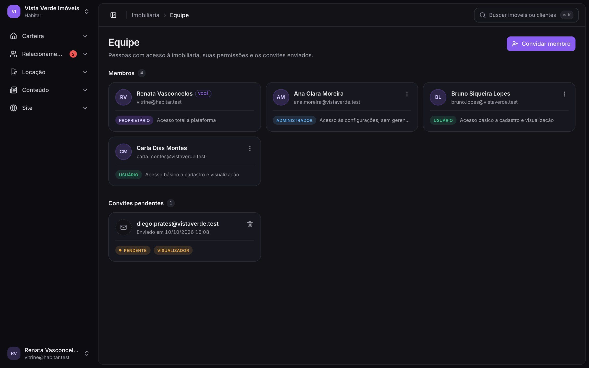Click the Relacionamento notification badge 2

coord(73,54)
